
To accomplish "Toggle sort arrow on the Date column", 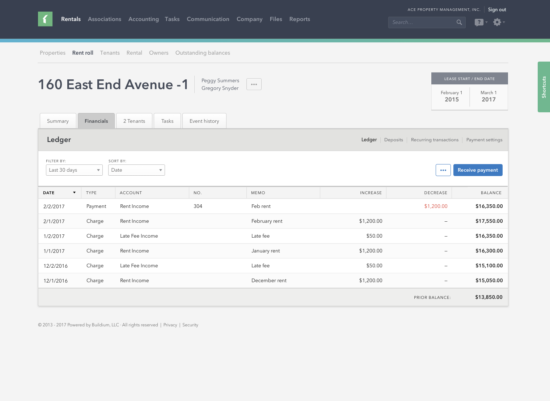I will [74, 193].
